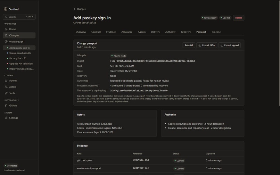Click the C:\Projects\atlas path text
The height and width of the screenshot is (175, 280).
(85, 23)
